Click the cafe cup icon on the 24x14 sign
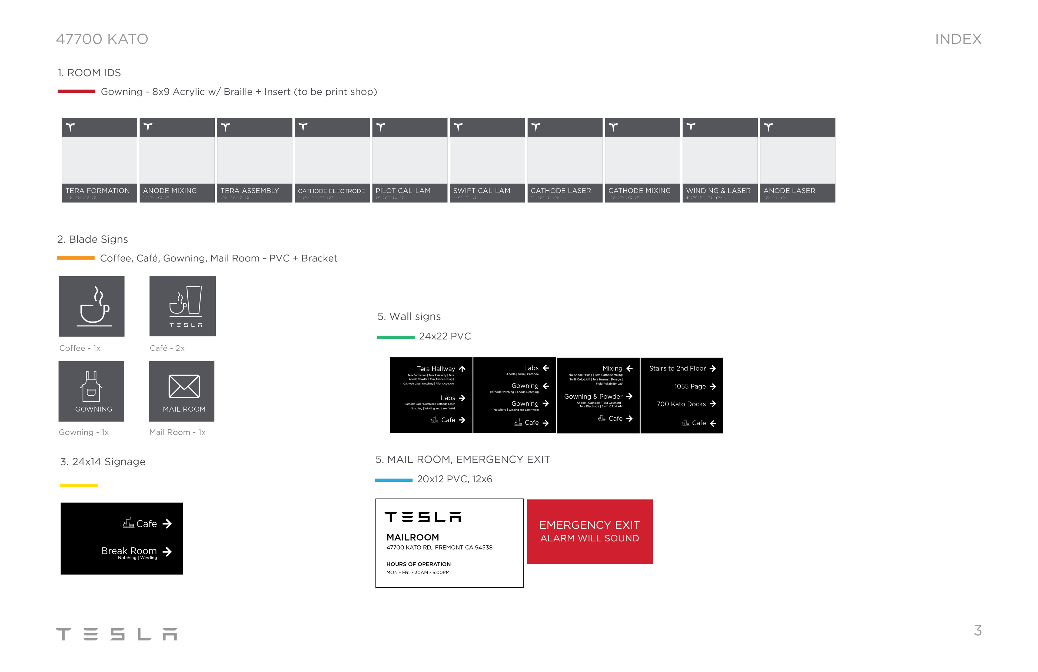This screenshot has height=672, width=1038. [x=128, y=523]
